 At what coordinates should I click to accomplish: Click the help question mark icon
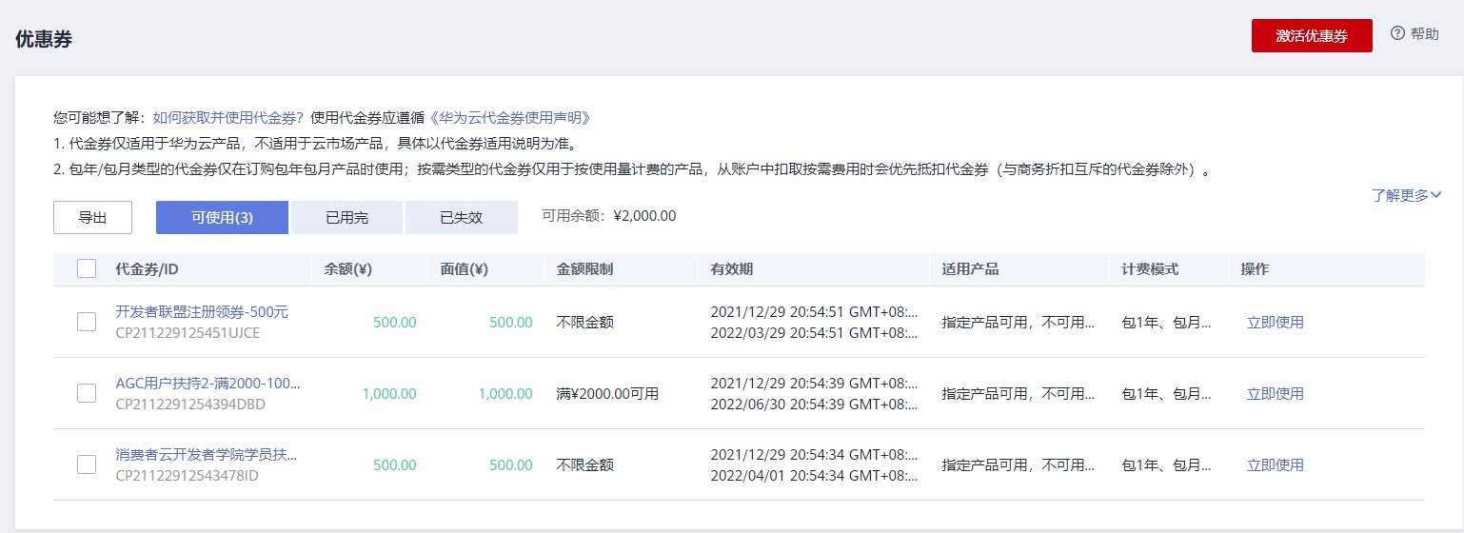[x=1397, y=33]
